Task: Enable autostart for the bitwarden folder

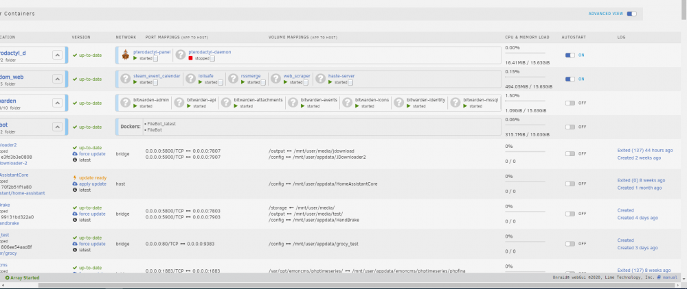Action: [x=570, y=103]
